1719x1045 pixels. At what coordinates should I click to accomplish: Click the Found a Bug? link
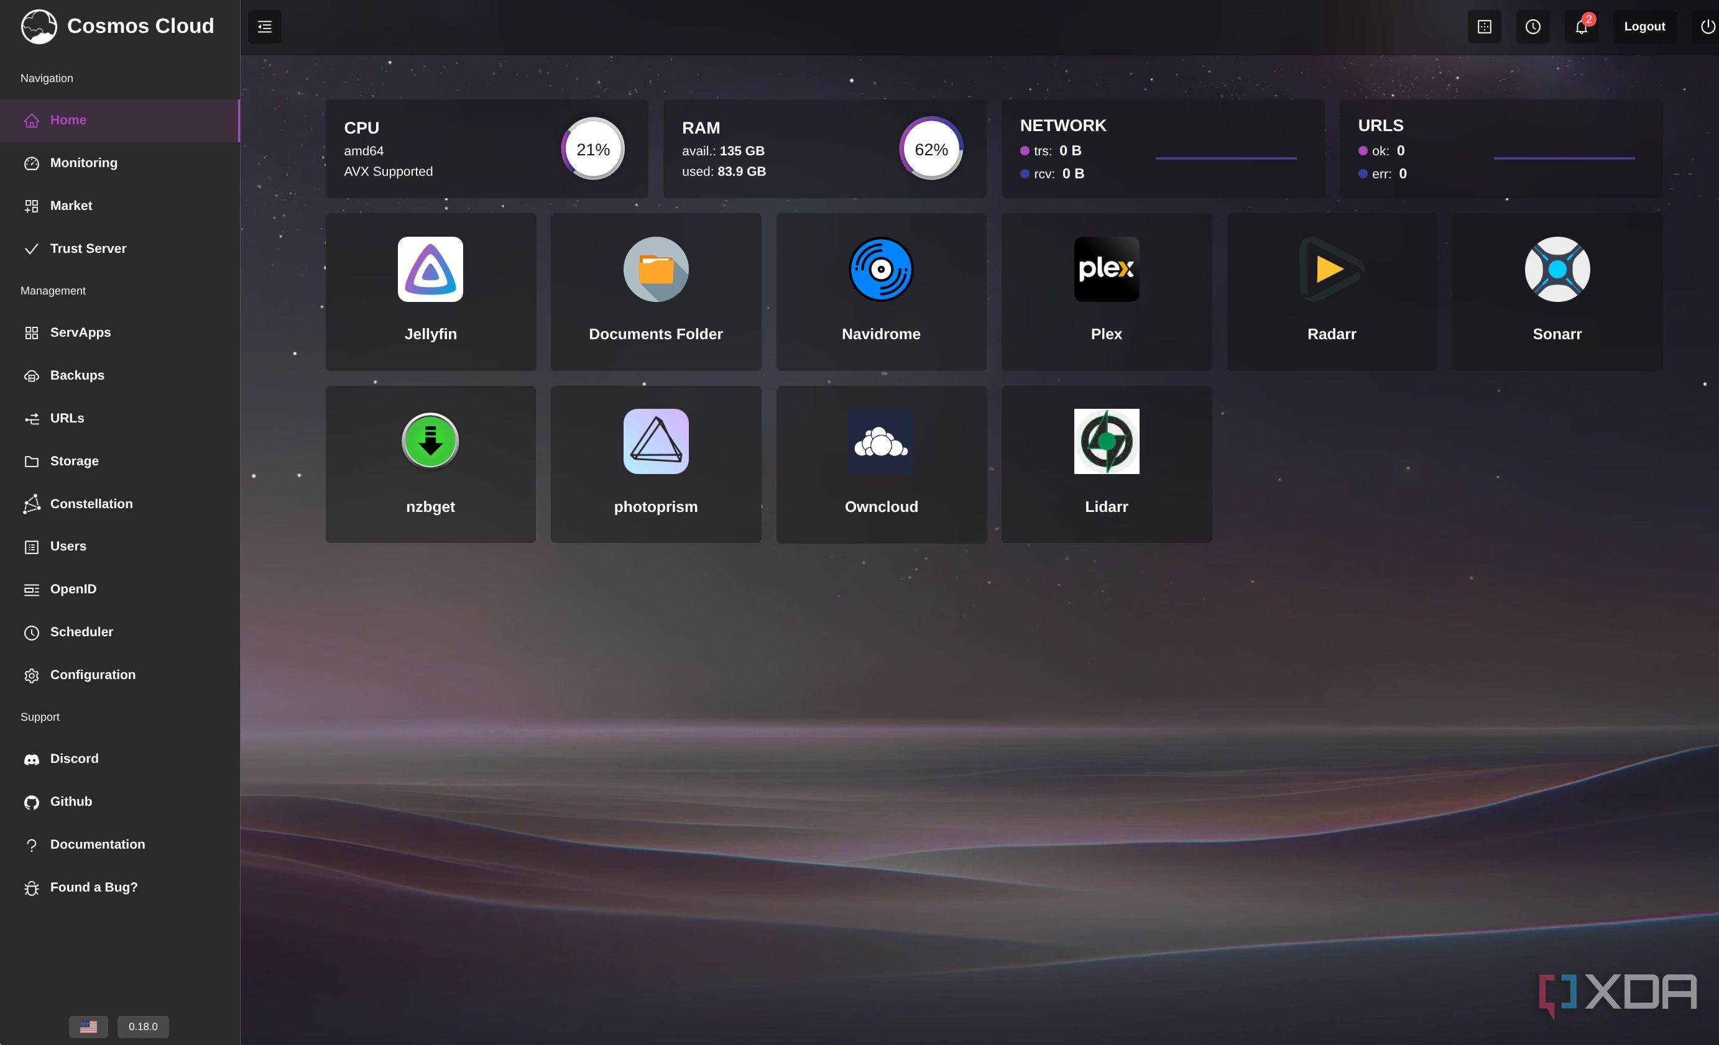pos(120,887)
